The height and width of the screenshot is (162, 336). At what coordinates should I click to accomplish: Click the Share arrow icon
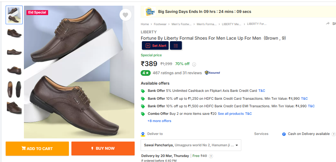[328, 24]
